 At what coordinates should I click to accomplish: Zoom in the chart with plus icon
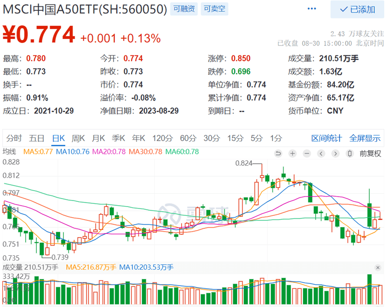click(x=292, y=153)
